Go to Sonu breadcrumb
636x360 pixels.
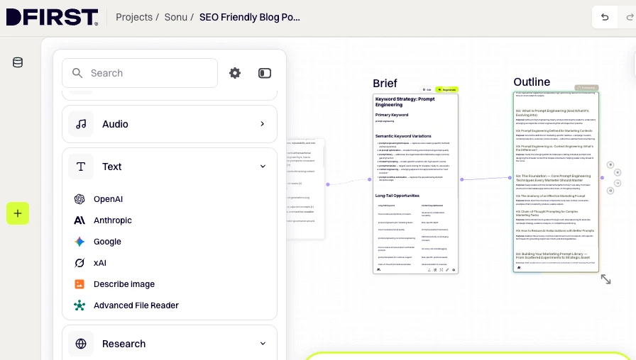click(x=175, y=17)
